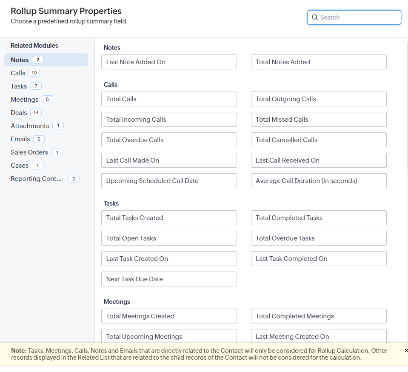
Task: Click the search magnifier icon
Action: tap(315, 17)
